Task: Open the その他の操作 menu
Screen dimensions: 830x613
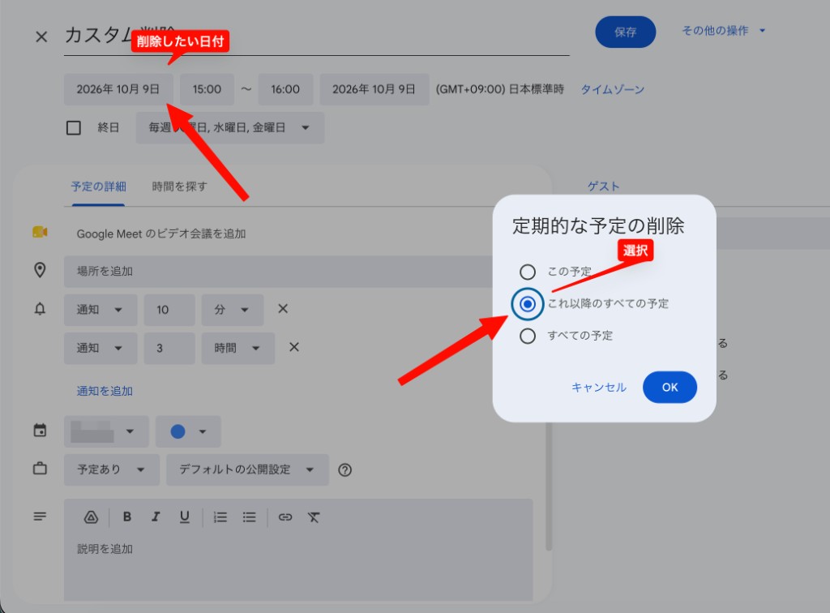Action: tap(724, 31)
